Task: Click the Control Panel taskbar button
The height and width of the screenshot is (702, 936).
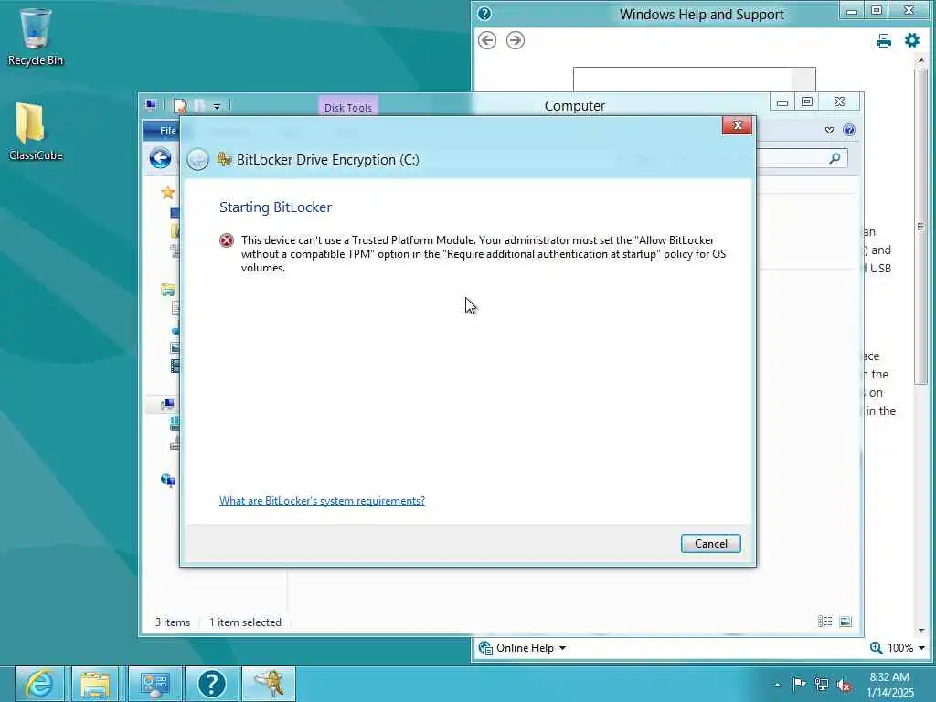Action: click(155, 684)
